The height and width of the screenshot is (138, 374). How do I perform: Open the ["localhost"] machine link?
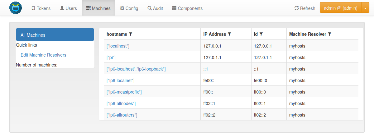(x=118, y=46)
